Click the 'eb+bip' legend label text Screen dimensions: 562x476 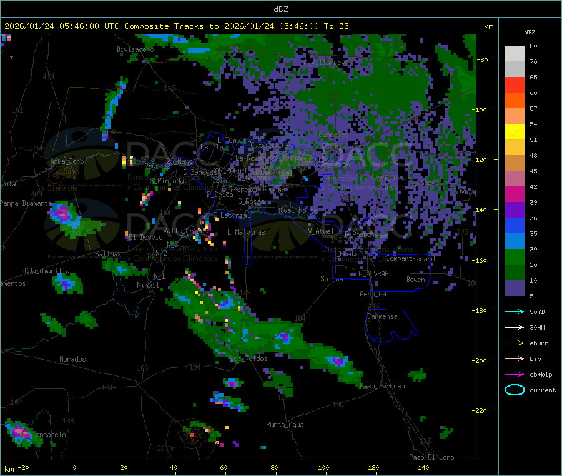(541, 375)
